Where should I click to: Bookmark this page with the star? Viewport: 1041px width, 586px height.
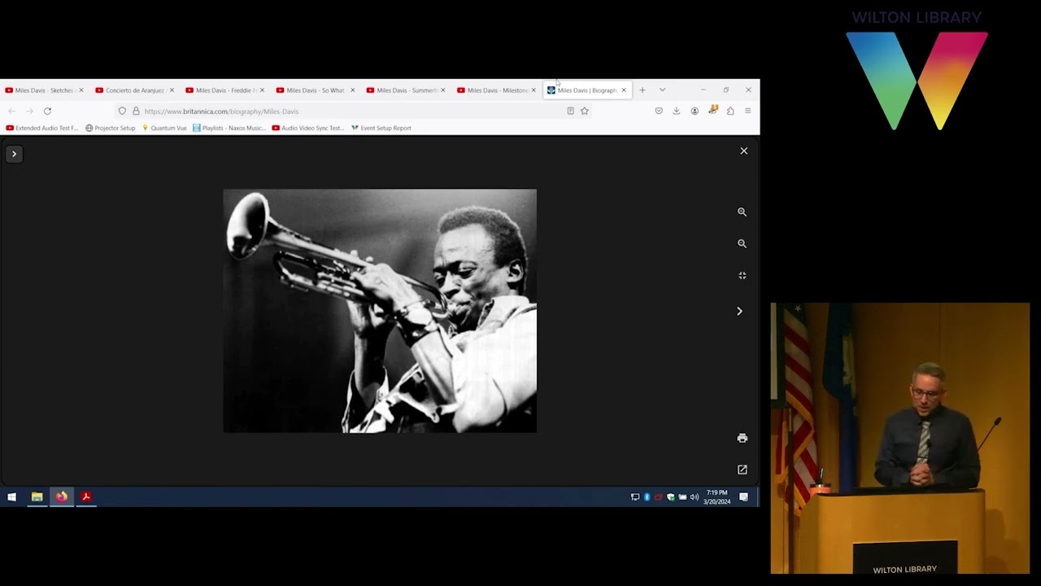click(x=584, y=111)
